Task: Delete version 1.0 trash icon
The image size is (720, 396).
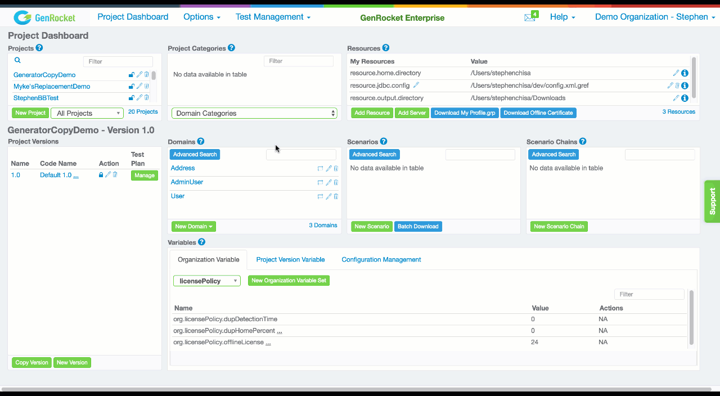Action: tap(115, 175)
